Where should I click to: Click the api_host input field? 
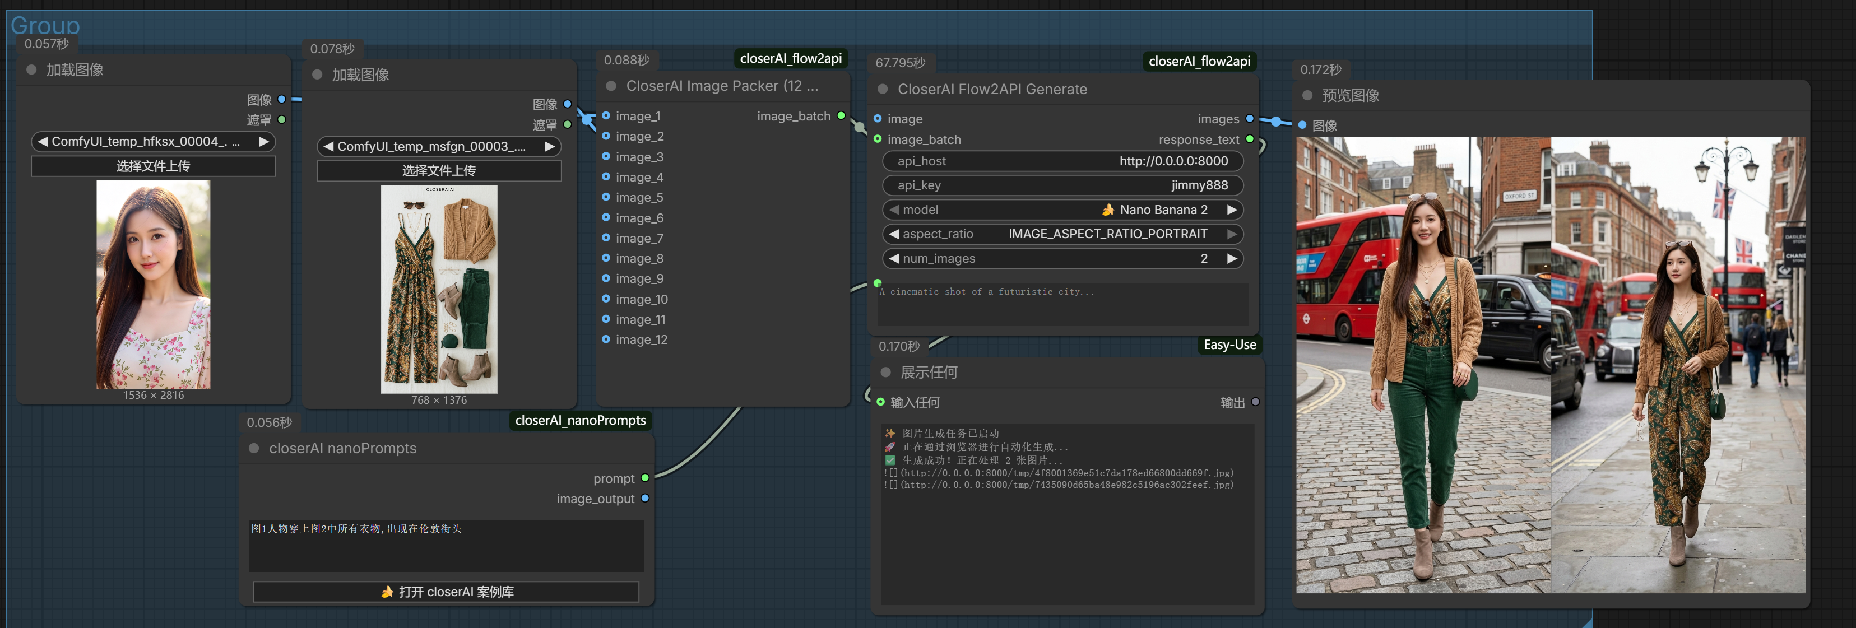click(1062, 161)
